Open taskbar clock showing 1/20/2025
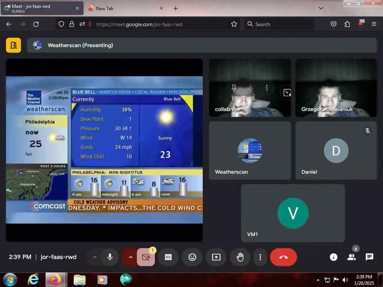Screen dimensions: 383x287 [364, 280]
